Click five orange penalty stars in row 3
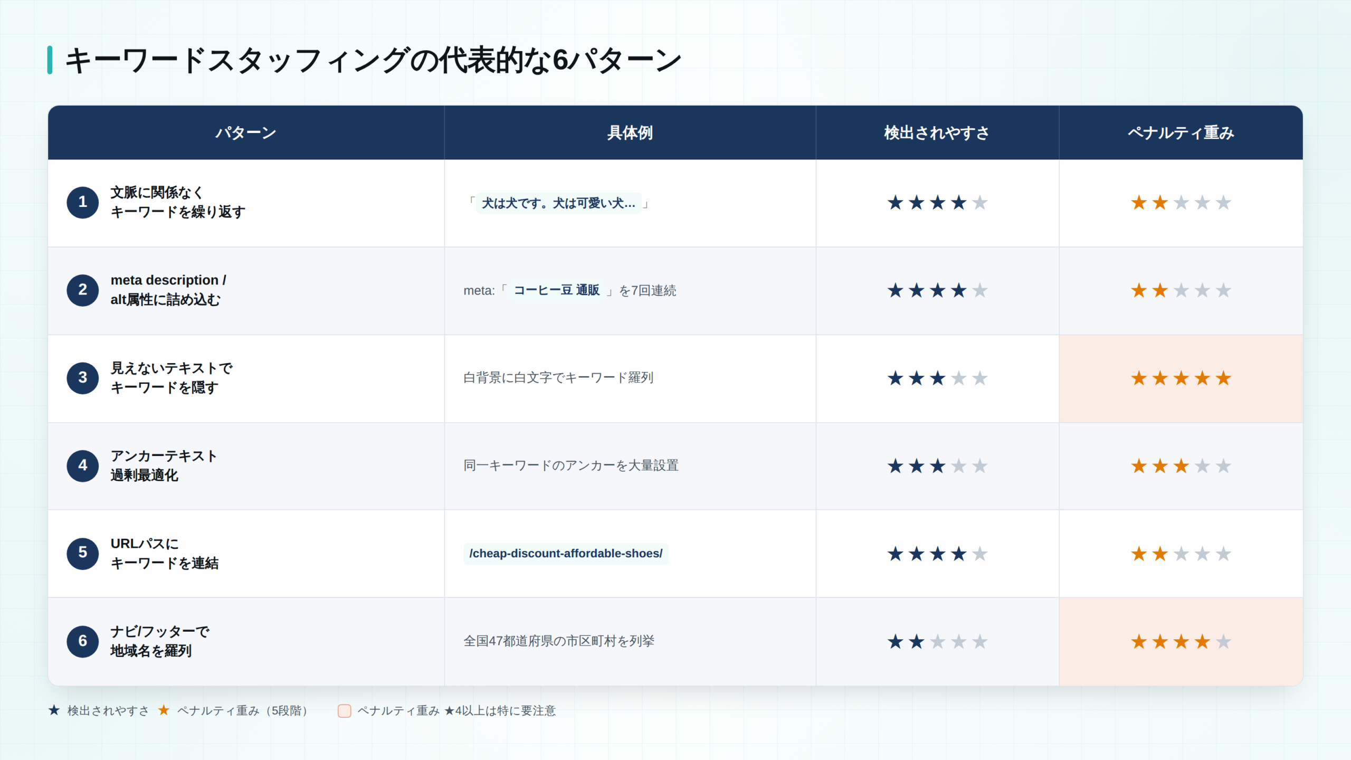Image resolution: width=1351 pixels, height=760 pixels. [1181, 378]
